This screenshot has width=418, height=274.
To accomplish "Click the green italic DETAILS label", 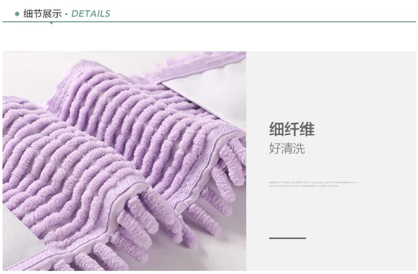I will (x=91, y=14).
